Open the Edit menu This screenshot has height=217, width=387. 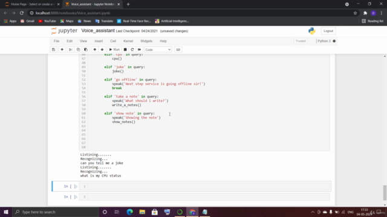pyautogui.click(x=70, y=41)
